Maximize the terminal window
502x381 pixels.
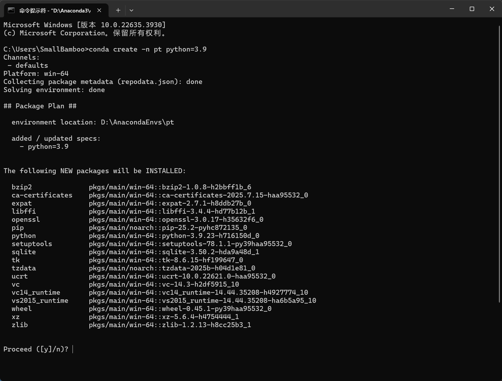(x=472, y=9)
